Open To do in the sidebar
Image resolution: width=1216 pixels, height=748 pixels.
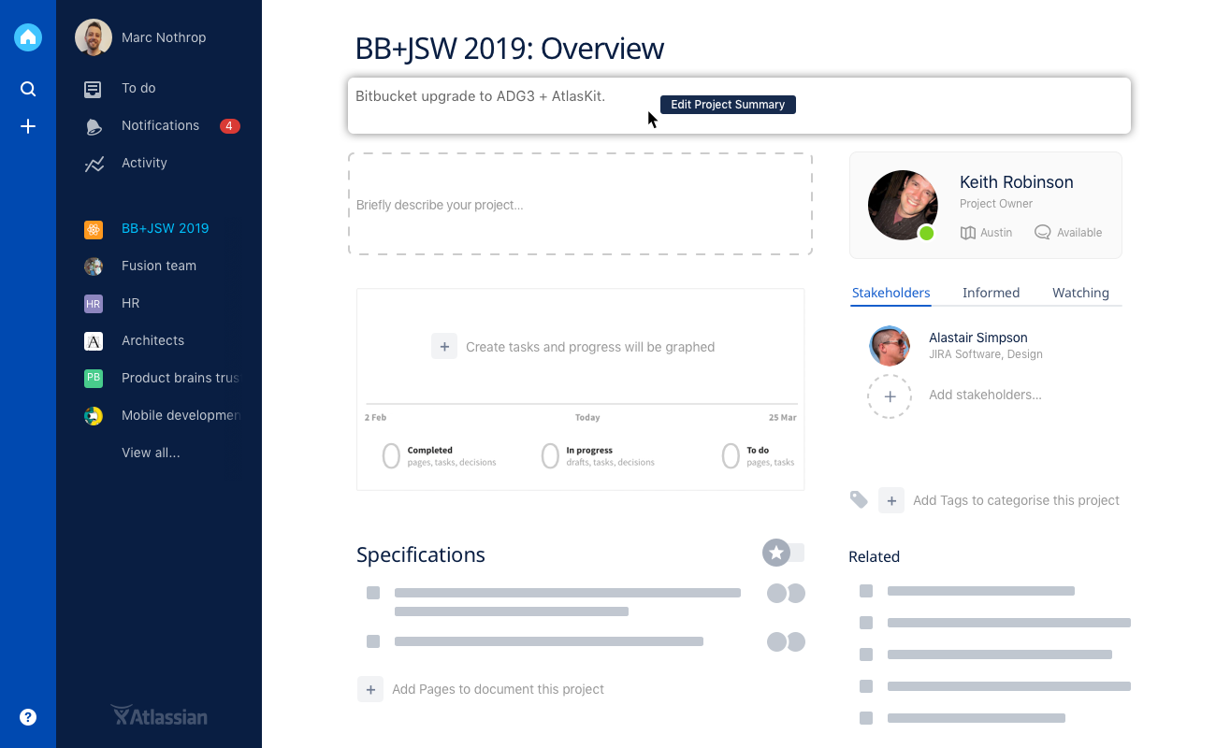pyautogui.click(x=138, y=88)
